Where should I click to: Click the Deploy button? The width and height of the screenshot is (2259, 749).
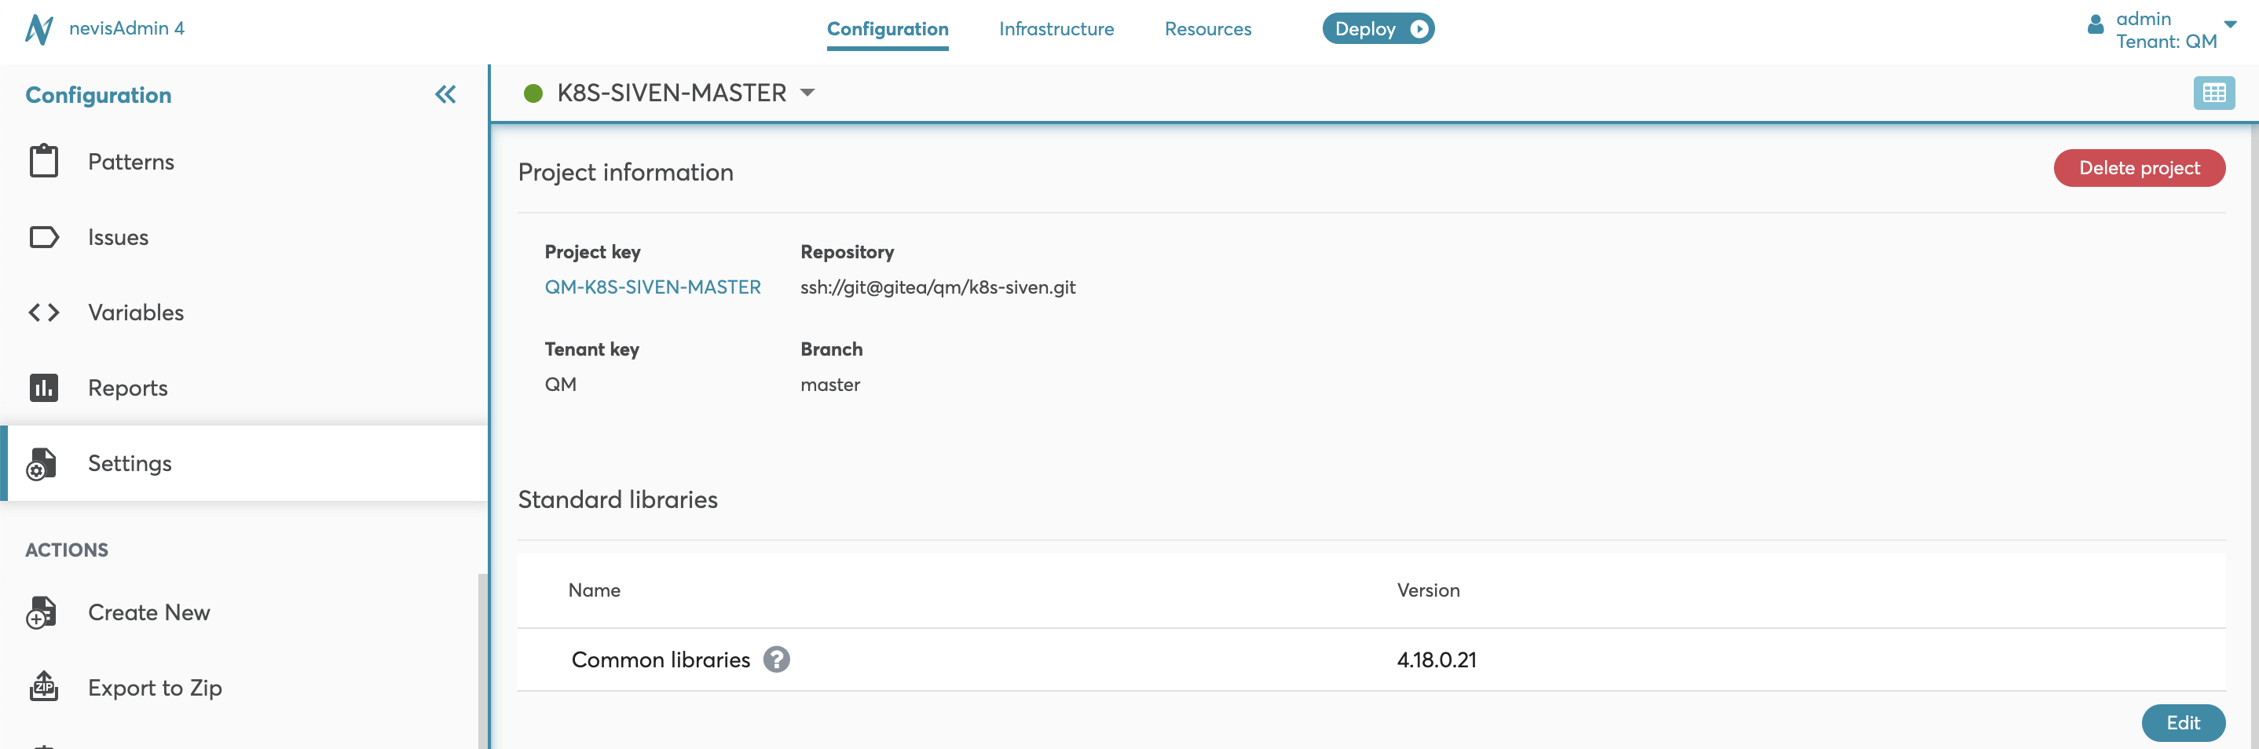(1378, 29)
